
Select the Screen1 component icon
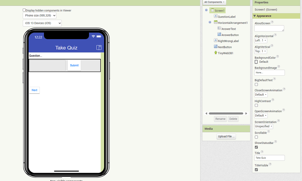coord(213,10)
